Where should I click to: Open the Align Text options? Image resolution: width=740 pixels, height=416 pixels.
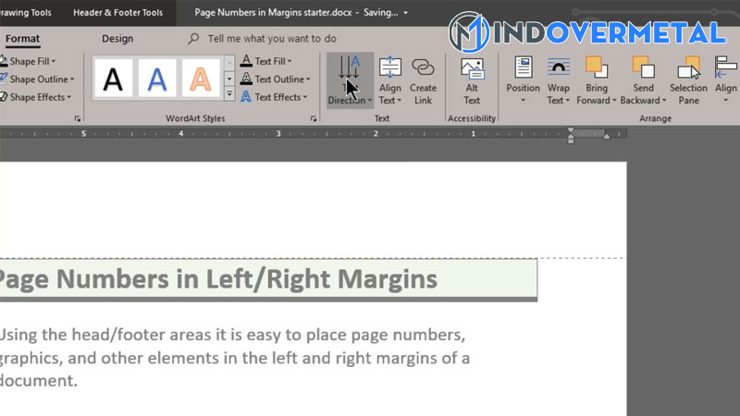tap(390, 81)
